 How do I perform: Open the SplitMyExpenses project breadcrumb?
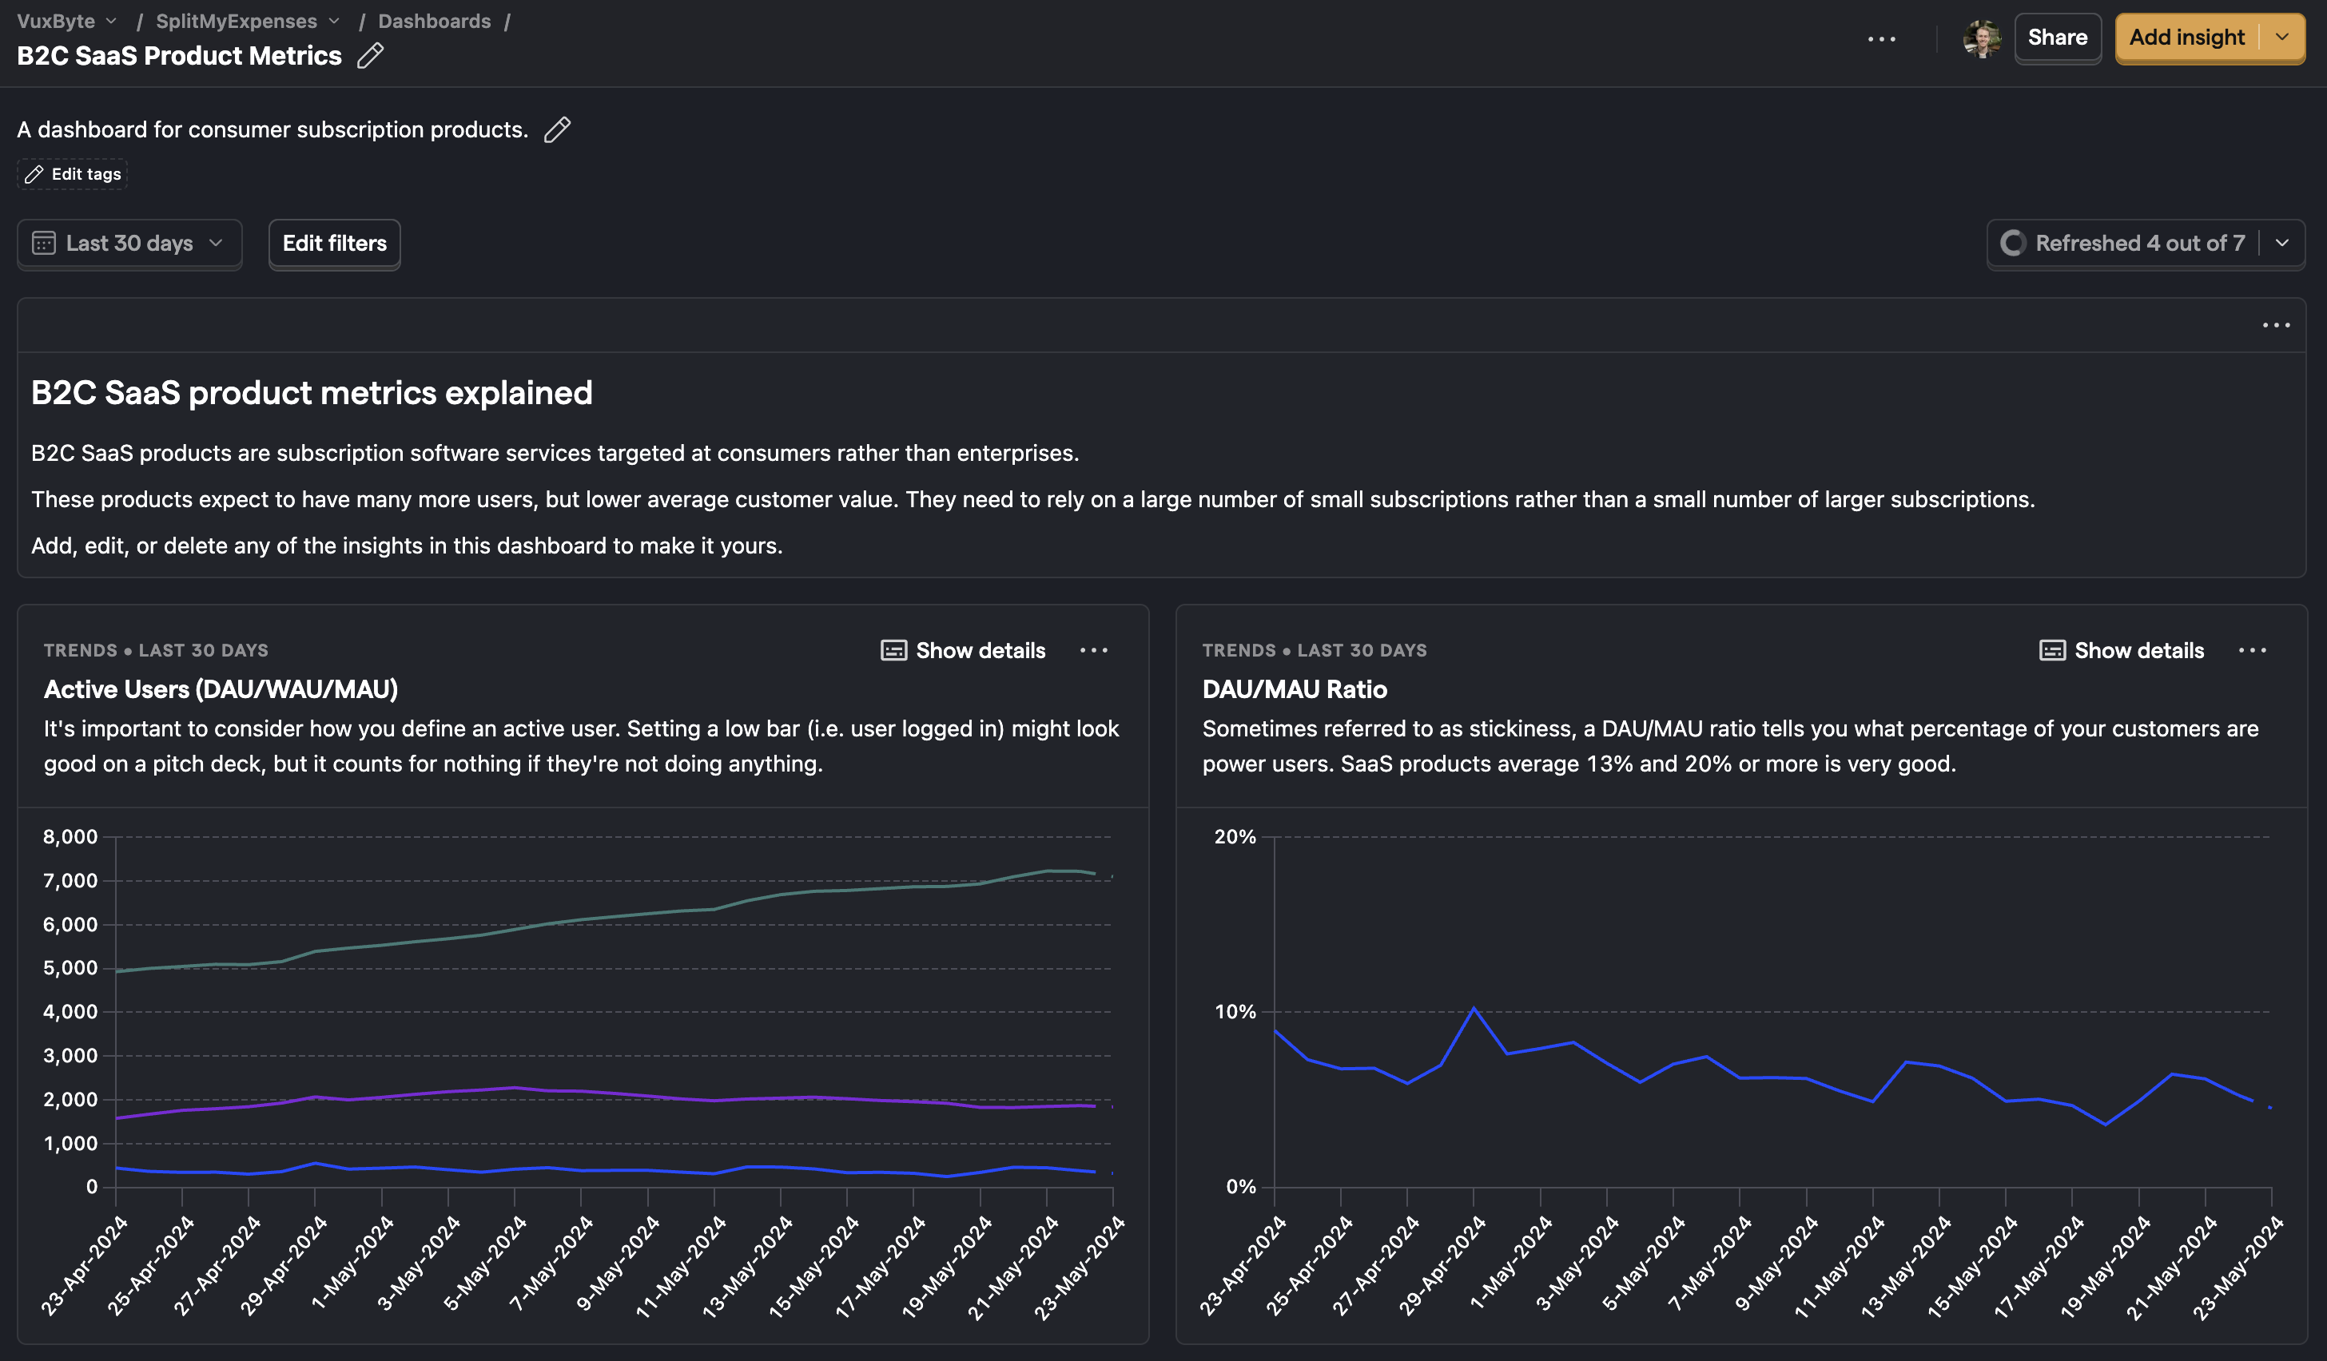(248, 20)
